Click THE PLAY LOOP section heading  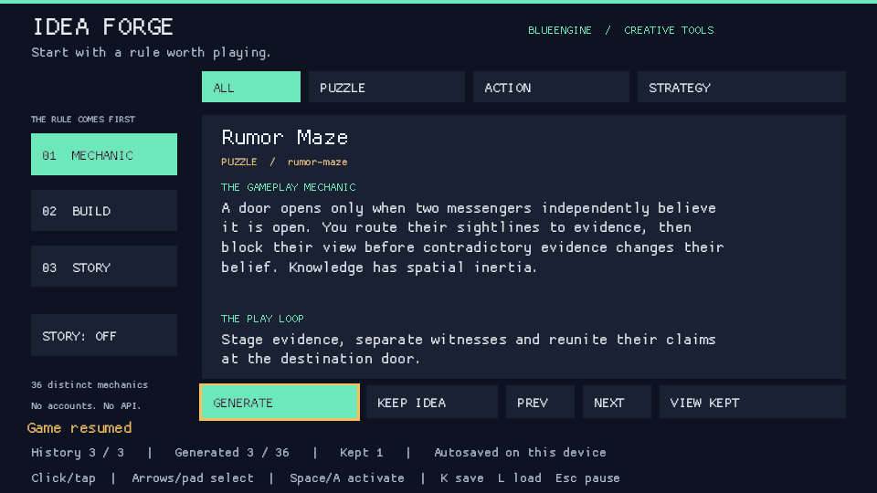click(x=262, y=319)
